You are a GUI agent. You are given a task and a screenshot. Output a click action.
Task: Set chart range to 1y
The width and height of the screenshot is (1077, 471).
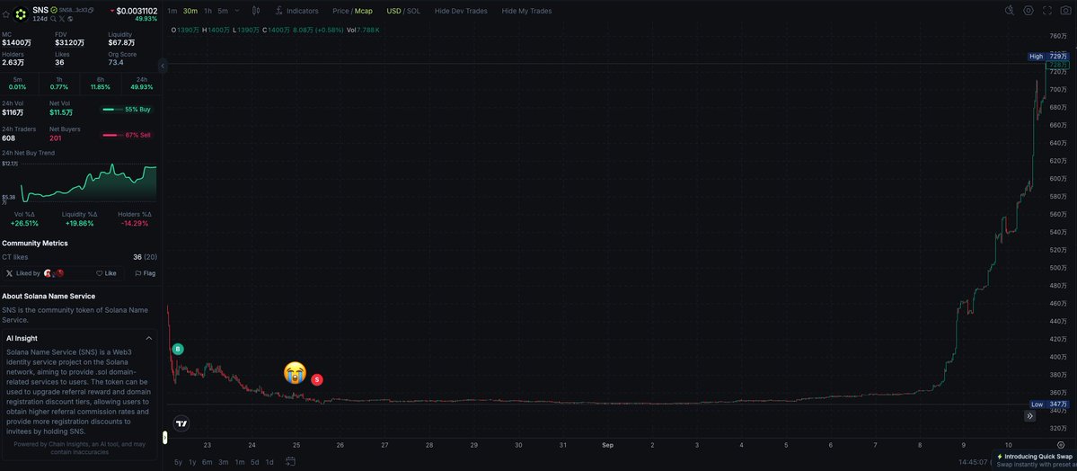192,462
